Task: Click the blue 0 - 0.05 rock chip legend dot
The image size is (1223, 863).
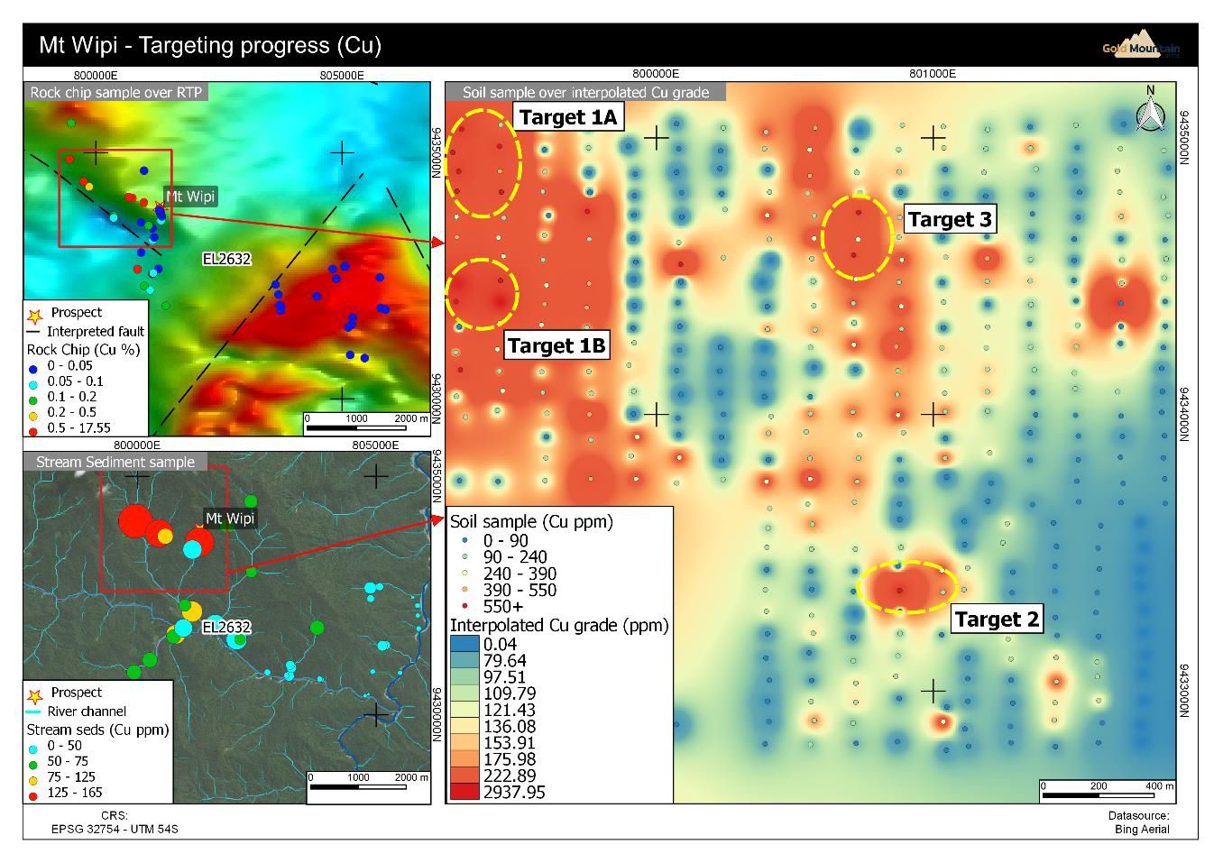Action: 33,366
